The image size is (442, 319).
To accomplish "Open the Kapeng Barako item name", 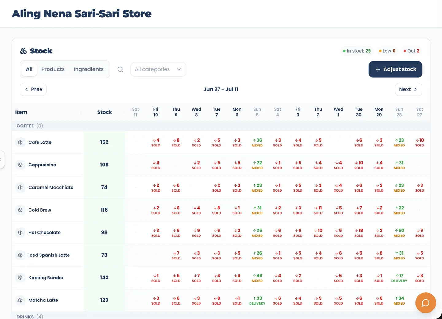I will (x=46, y=278).
